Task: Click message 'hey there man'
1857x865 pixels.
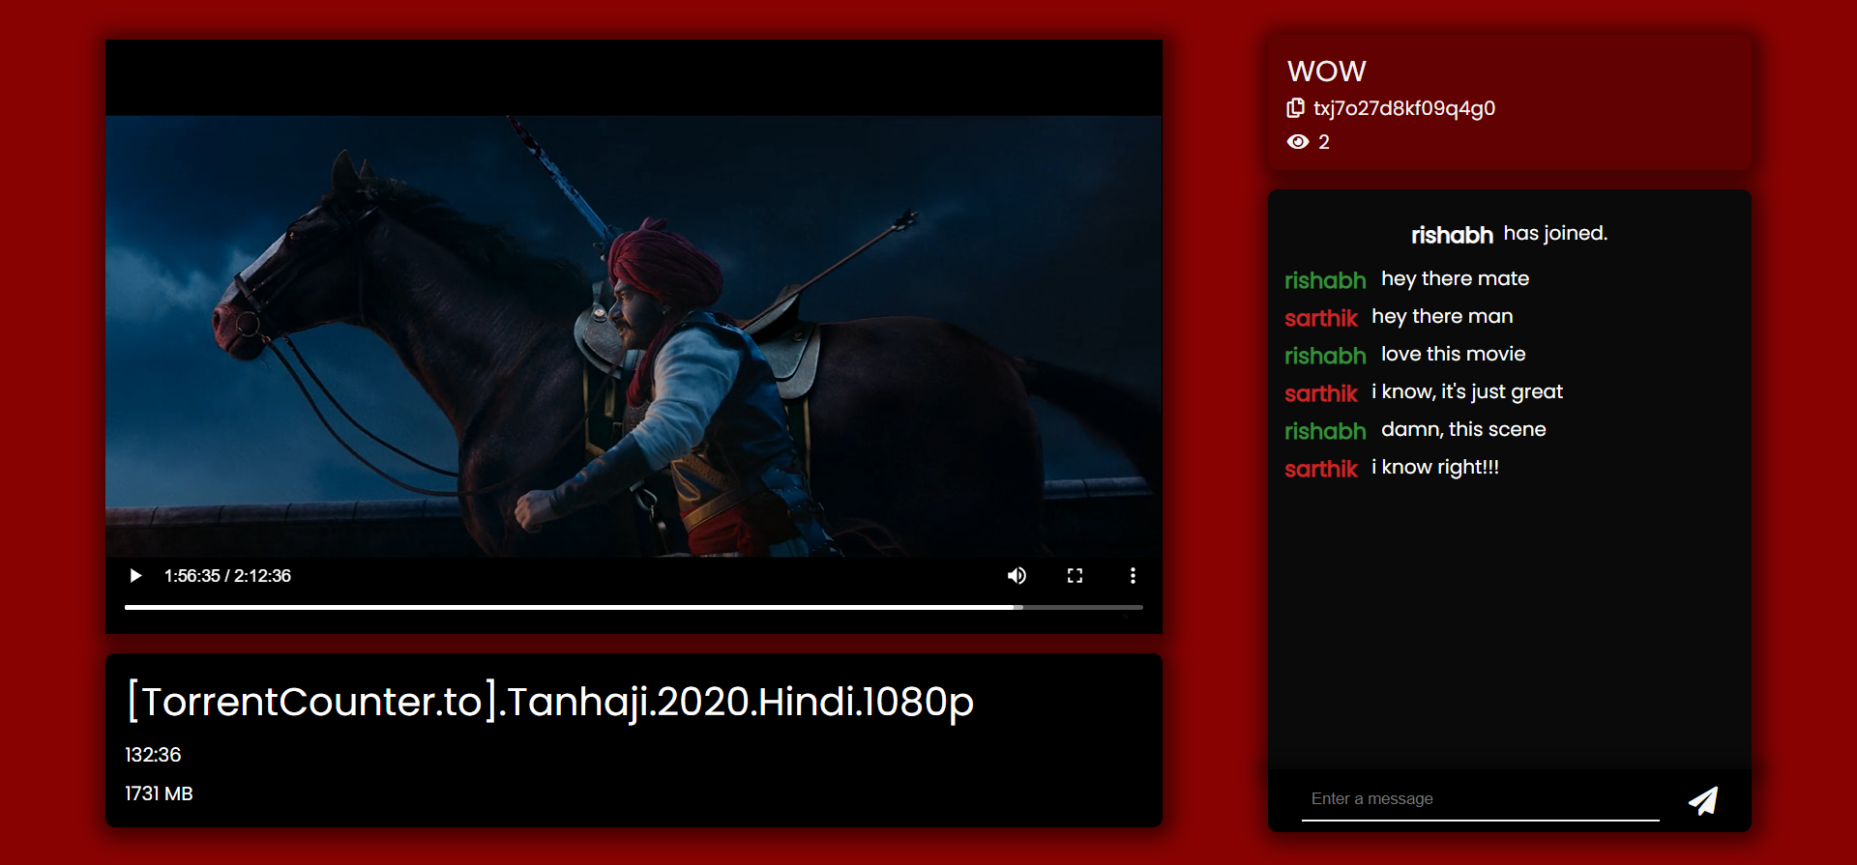Action: tap(1442, 316)
